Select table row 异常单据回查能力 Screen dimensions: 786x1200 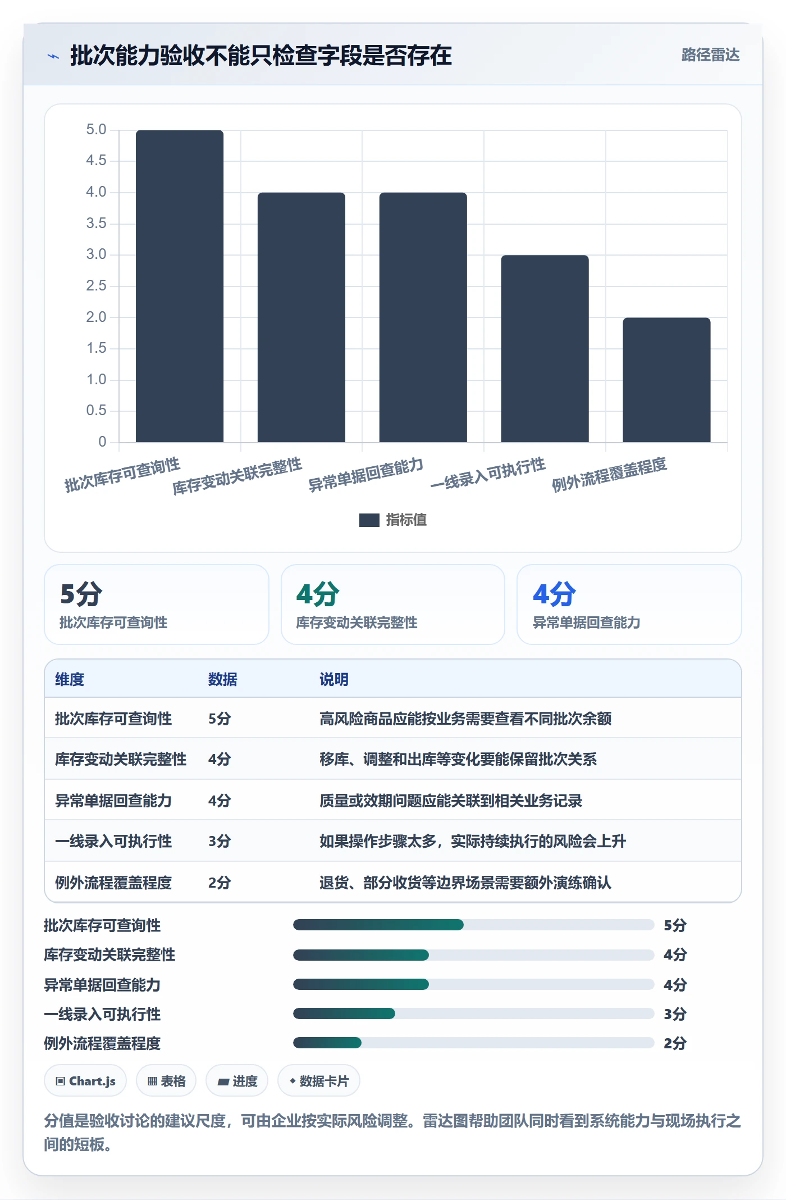click(393, 800)
